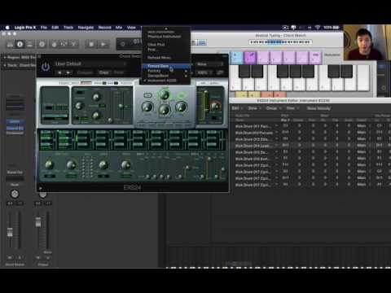Click the blue sustain pad in Musical Typing
The image size is (391, 293).
pyautogui.click(x=236, y=58)
